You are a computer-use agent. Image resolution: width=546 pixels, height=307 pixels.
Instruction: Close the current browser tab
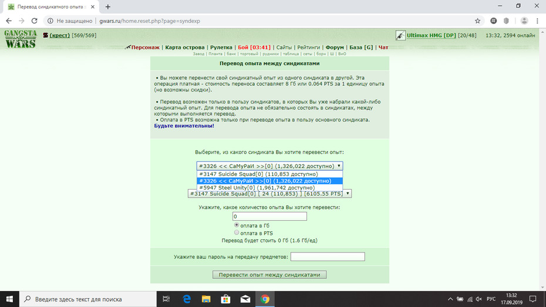[x=93, y=6]
